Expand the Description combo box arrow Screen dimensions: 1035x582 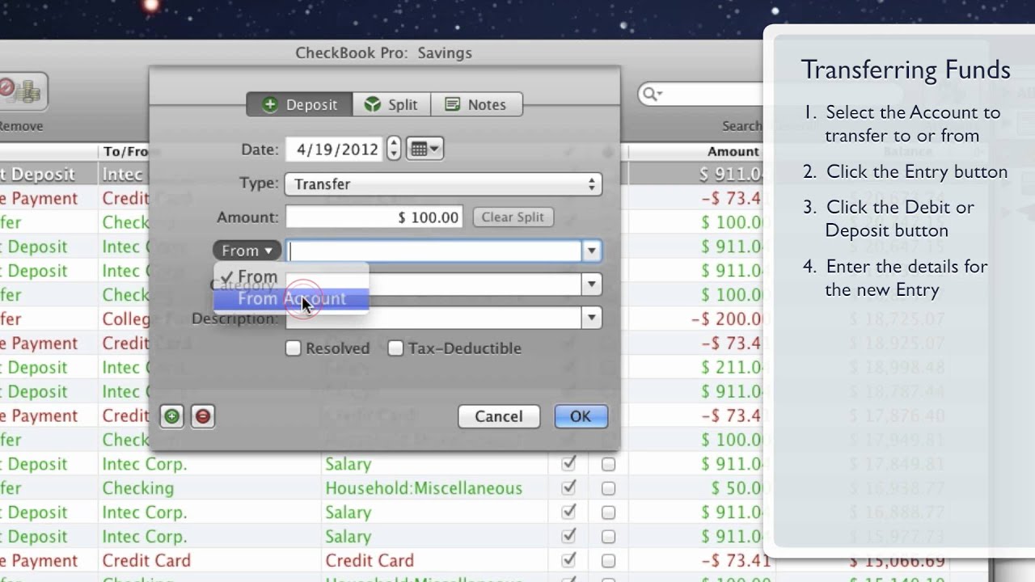[x=592, y=318]
